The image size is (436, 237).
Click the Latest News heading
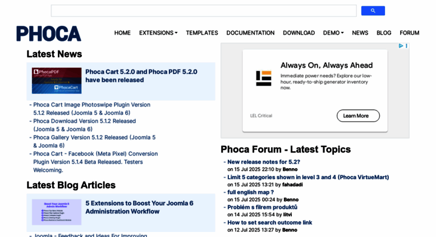point(54,54)
